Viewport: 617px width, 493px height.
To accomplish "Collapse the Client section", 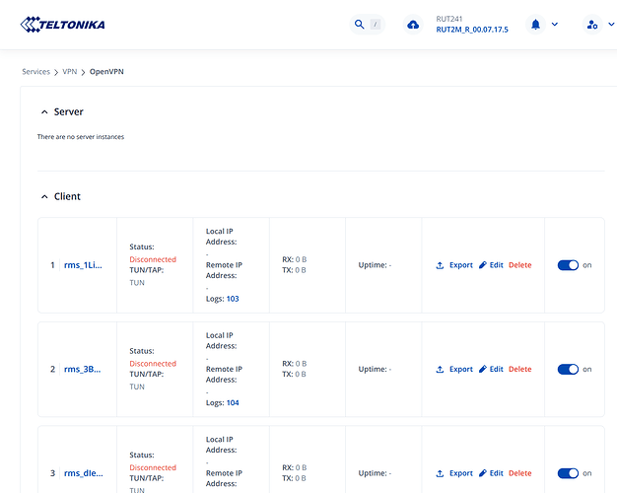I will tap(44, 197).
